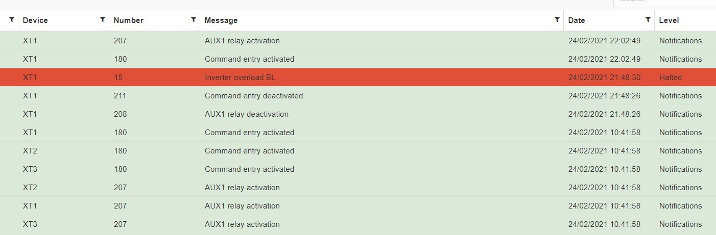Click the leftmost filter icon before Device
Screen dimensions: 716x235
tap(12, 20)
